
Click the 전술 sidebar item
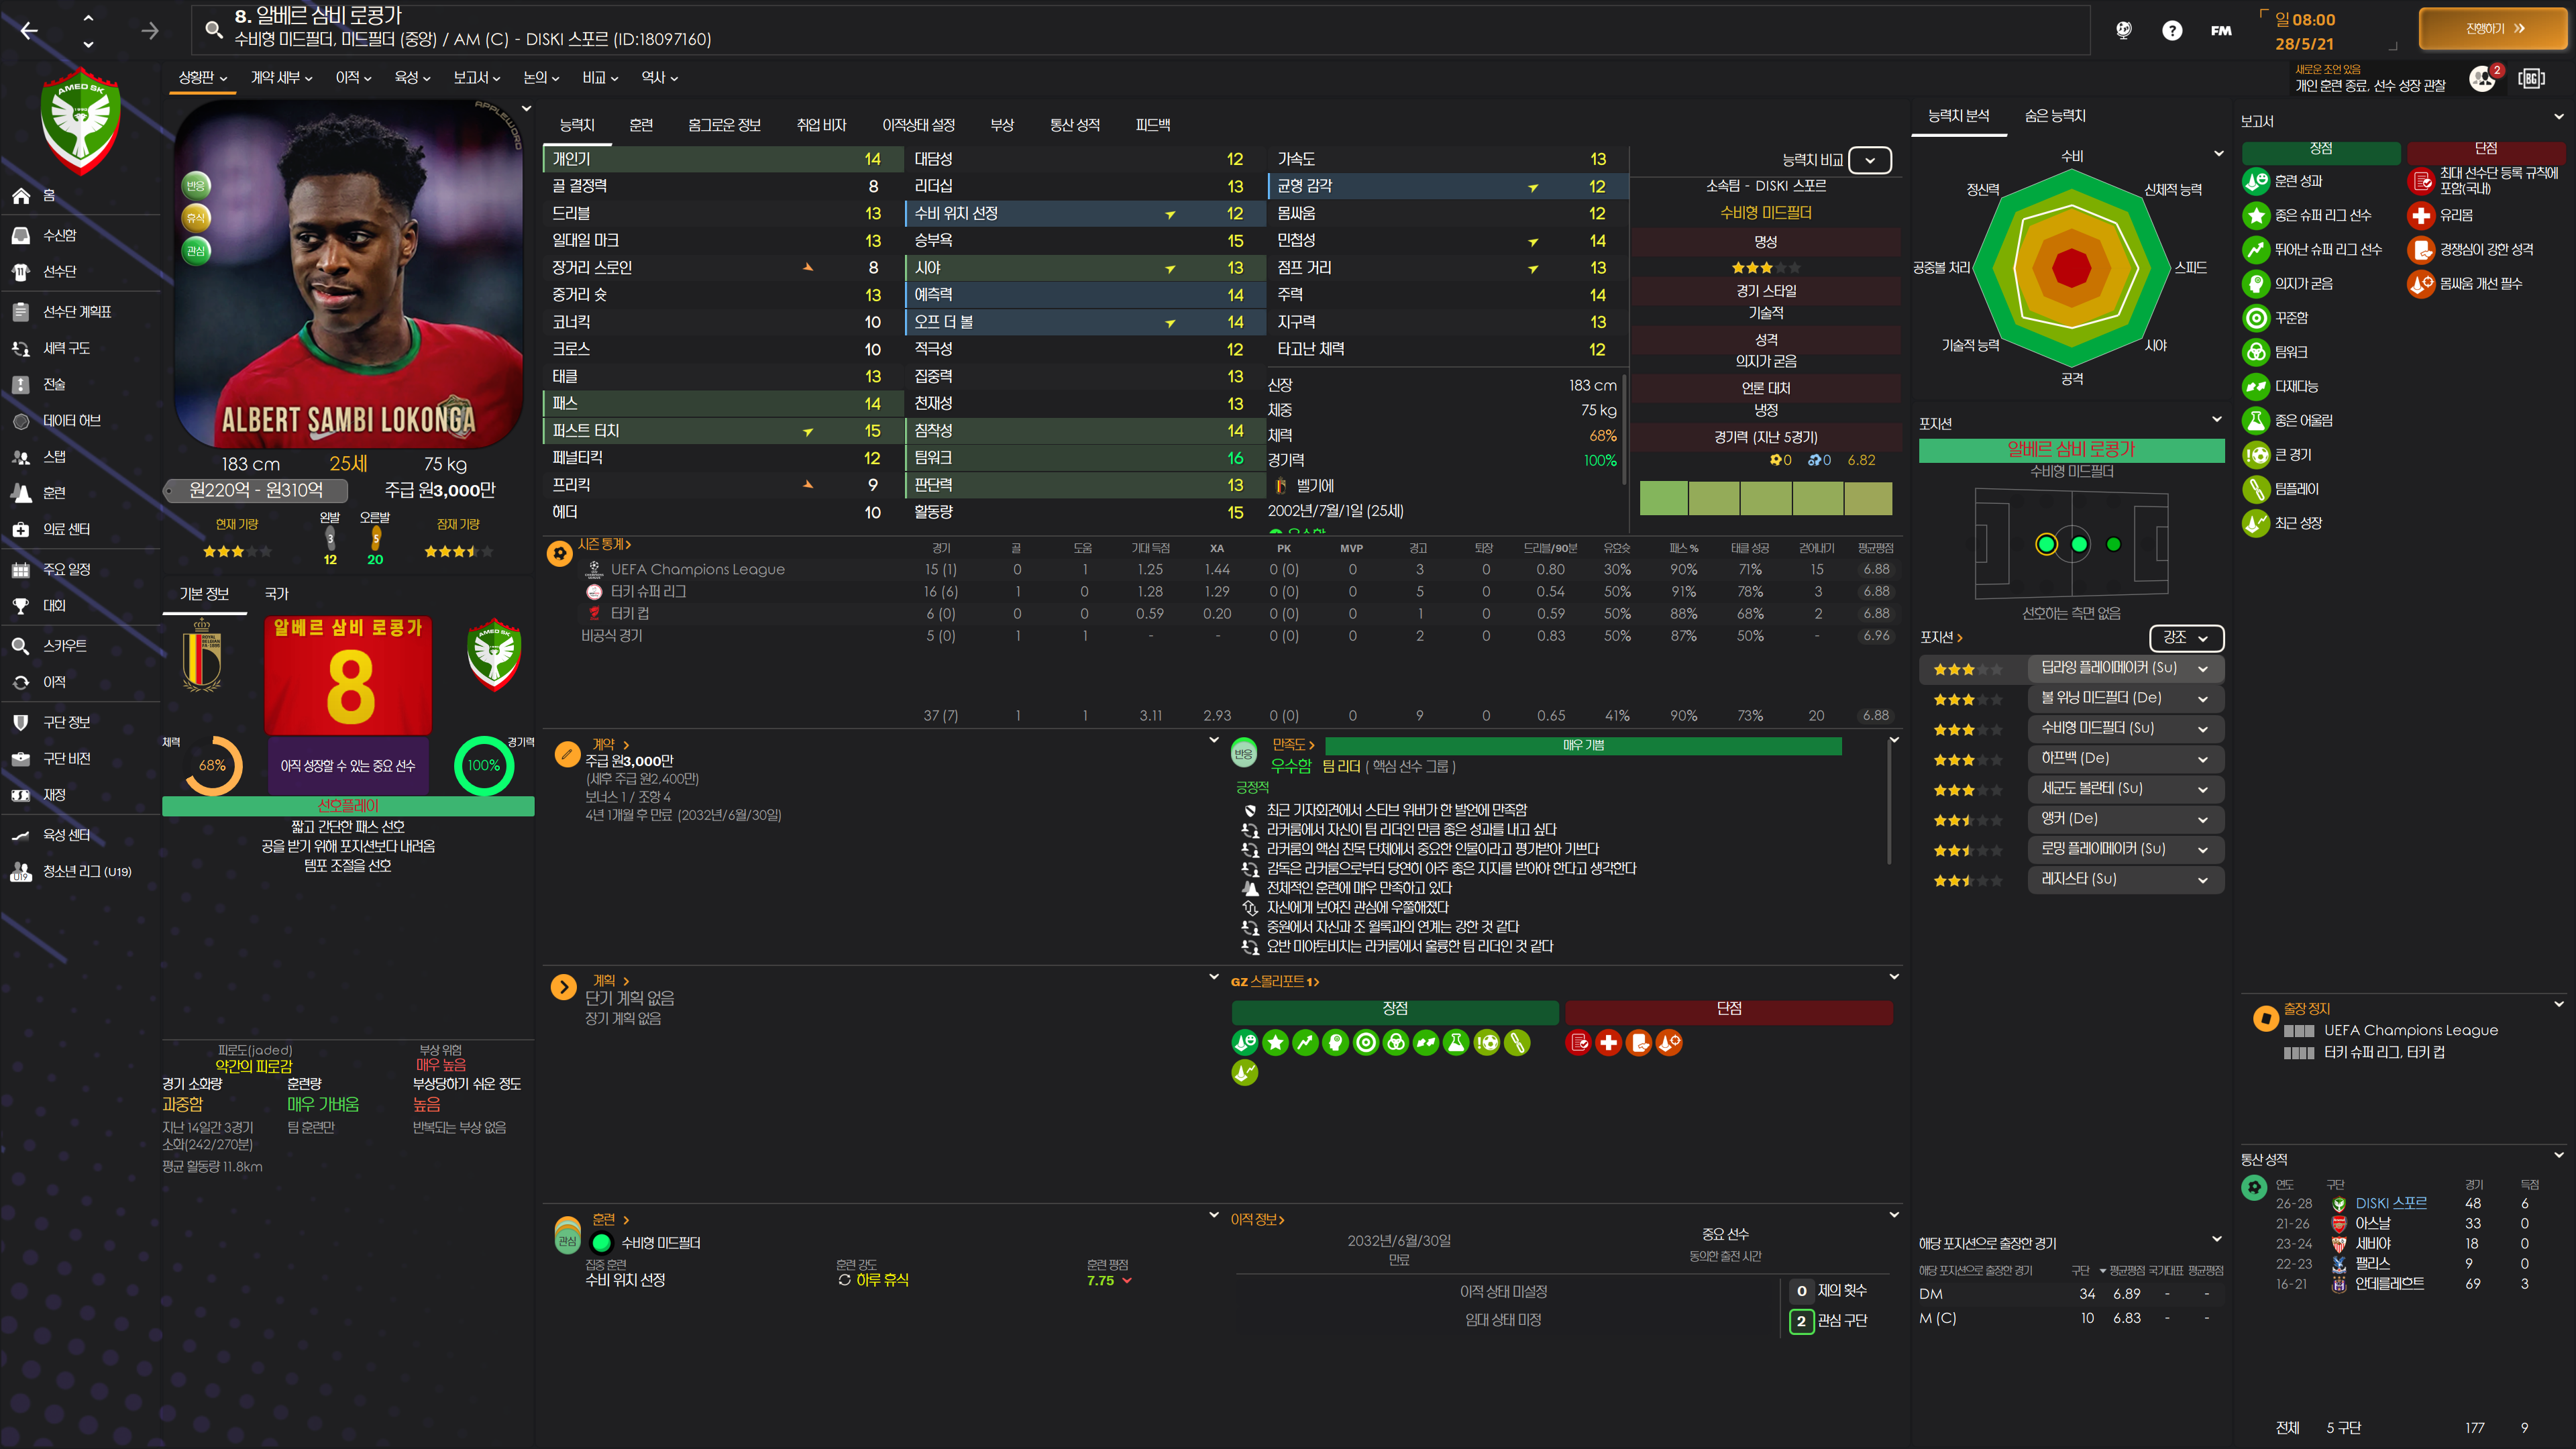pos(54,384)
